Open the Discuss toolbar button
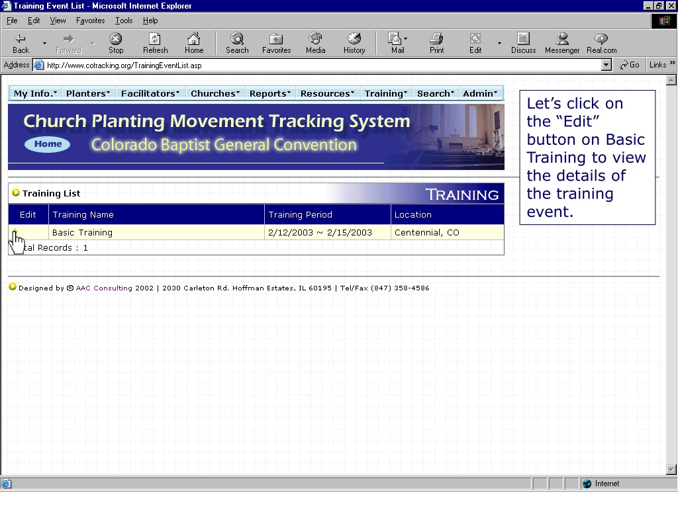Viewport: 678px width, 508px height. point(523,43)
